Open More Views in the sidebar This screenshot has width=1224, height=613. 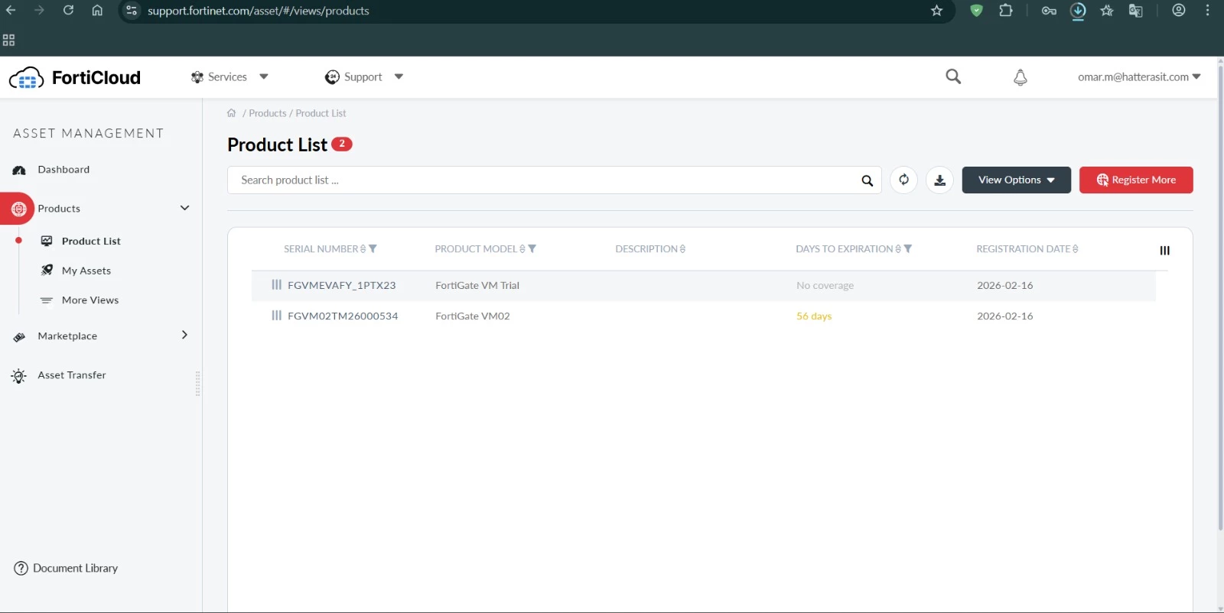click(x=90, y=300)
